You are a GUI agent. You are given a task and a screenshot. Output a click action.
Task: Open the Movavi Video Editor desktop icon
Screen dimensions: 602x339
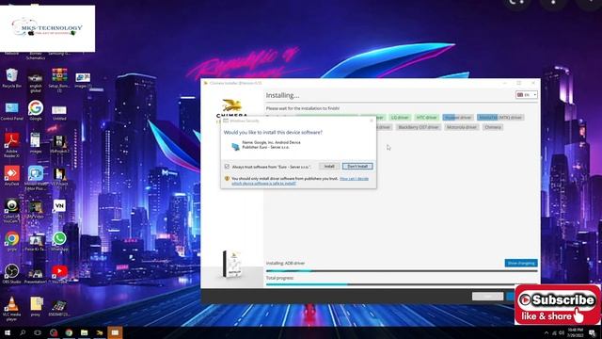(x=36, y=178)
